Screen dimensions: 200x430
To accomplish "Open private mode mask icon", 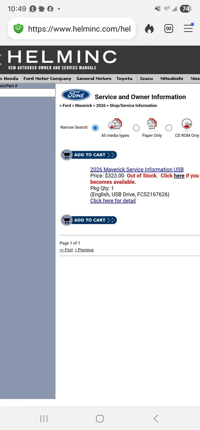I will 169,29.
